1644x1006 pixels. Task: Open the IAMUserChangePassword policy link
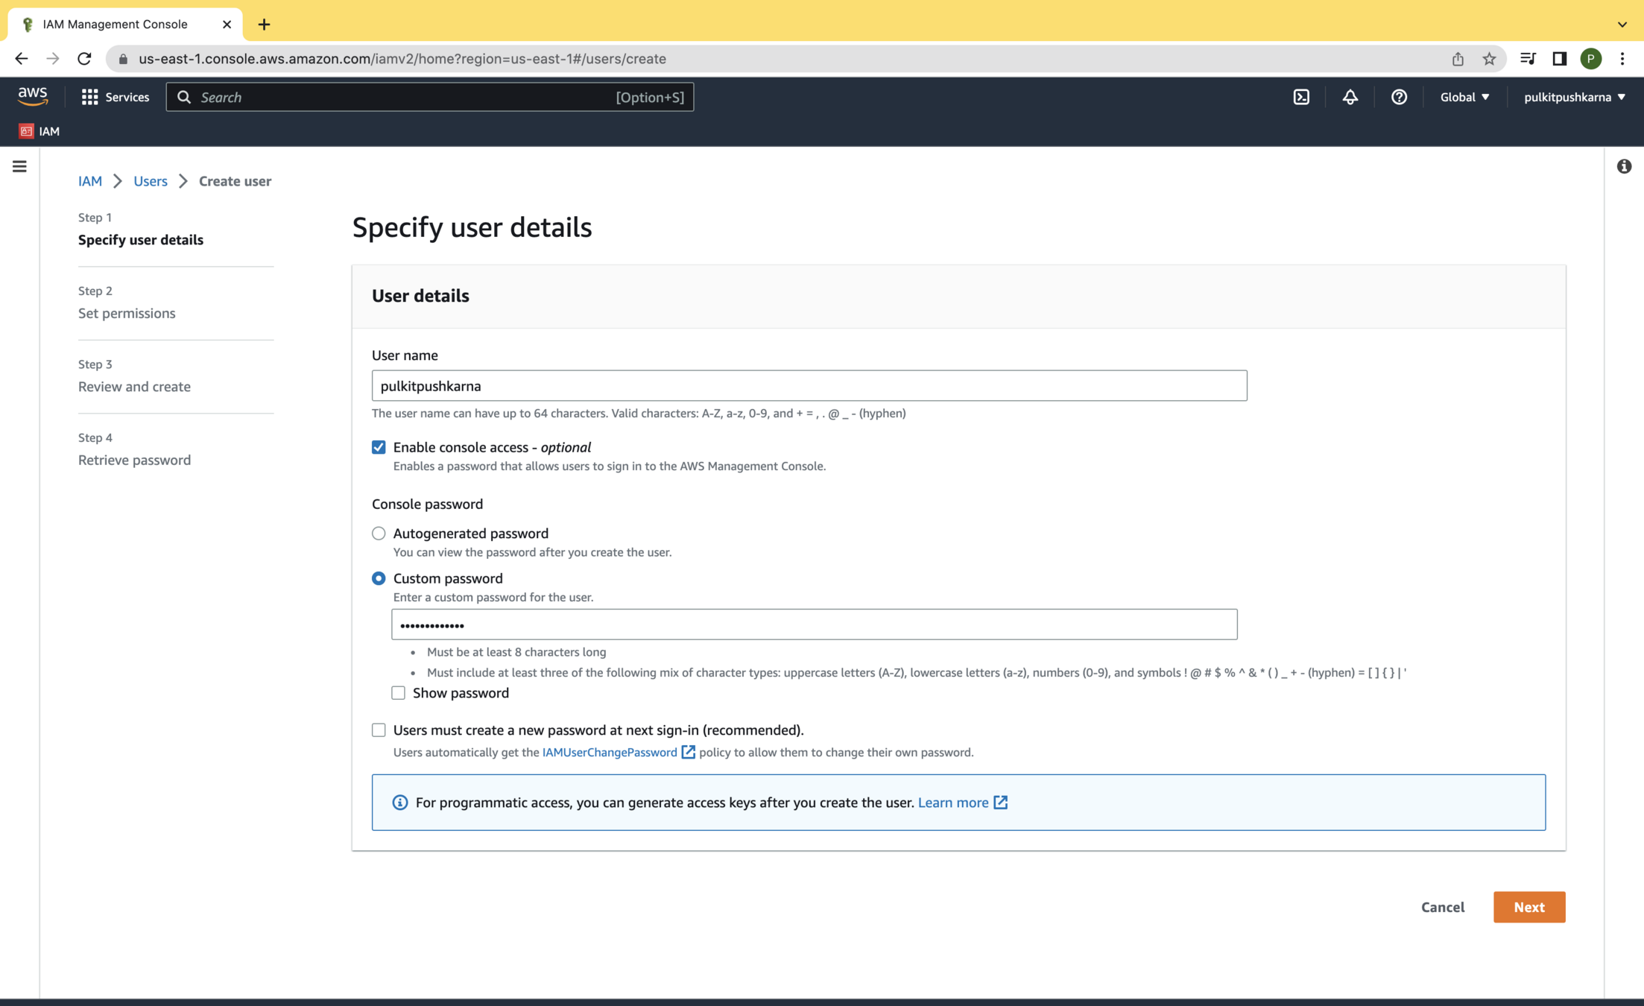tap(610, 752)
